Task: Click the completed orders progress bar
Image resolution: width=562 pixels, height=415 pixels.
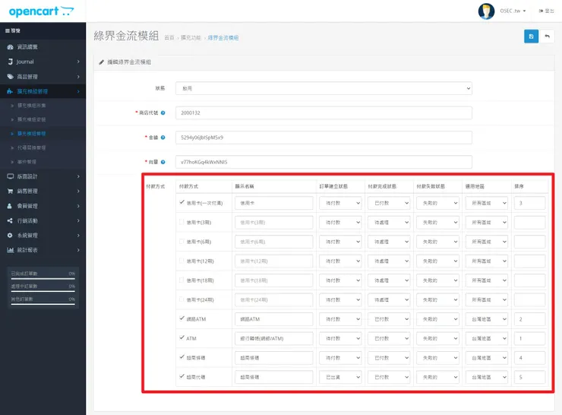Action: pyautogui.click(x=43, y=279)
